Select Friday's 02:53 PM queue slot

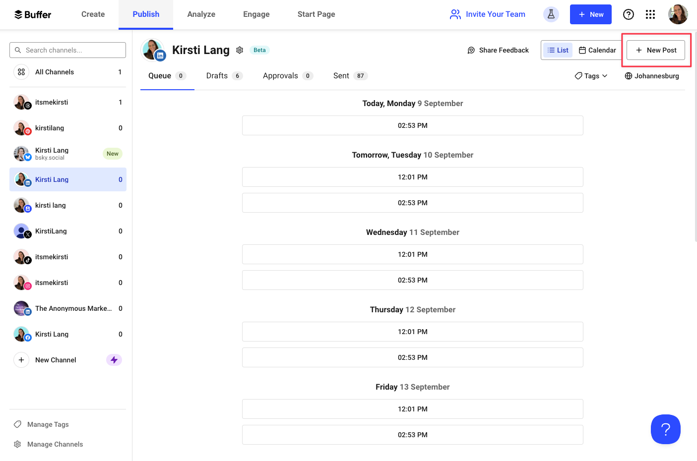tap(413, 435)
